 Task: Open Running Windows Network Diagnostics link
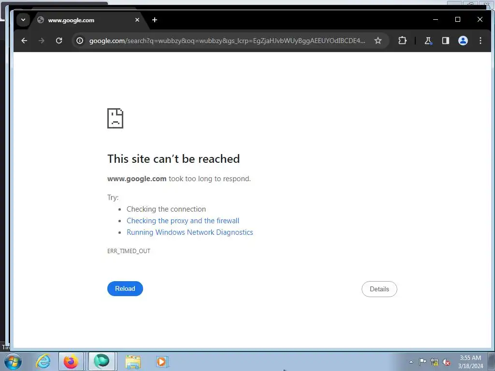point(189,232)
